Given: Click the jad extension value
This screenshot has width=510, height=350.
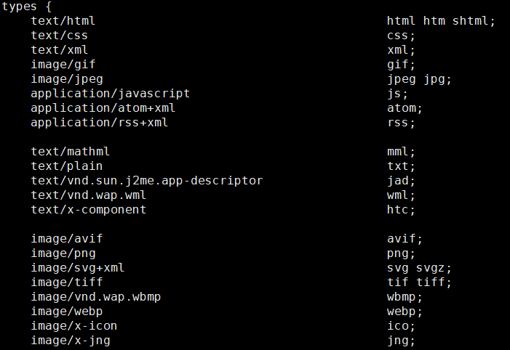Looking at the screenshot, I should click(397, 181).
